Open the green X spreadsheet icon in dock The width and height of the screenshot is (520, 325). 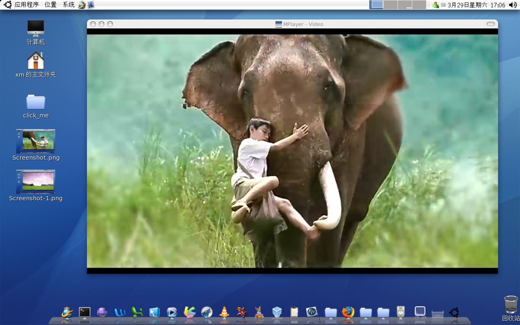pyautogui.click(x=137, y=312)
